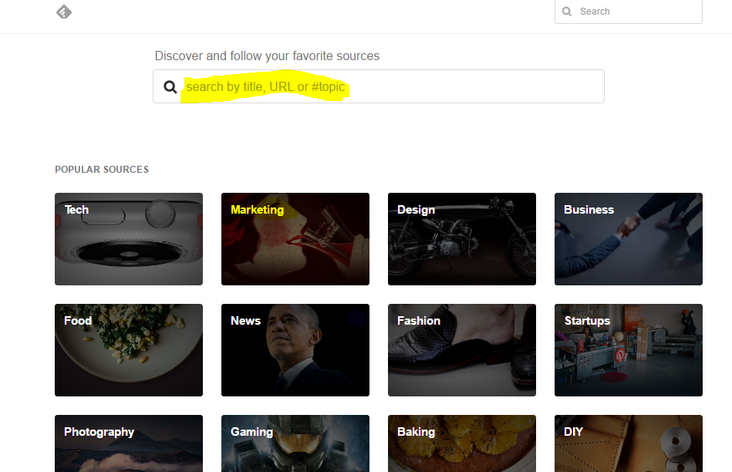Open the News sources card
Viewport: 732px width, 472px height.
pyautogui.click(x=295, y=350)
